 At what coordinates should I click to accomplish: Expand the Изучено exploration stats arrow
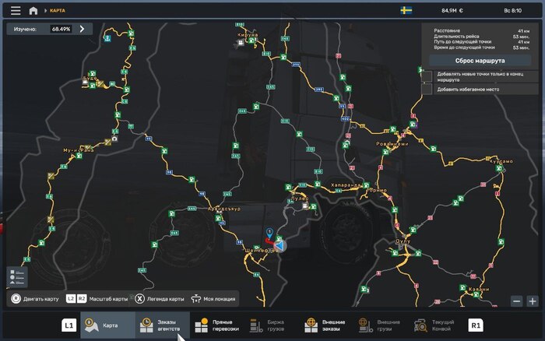82,29
